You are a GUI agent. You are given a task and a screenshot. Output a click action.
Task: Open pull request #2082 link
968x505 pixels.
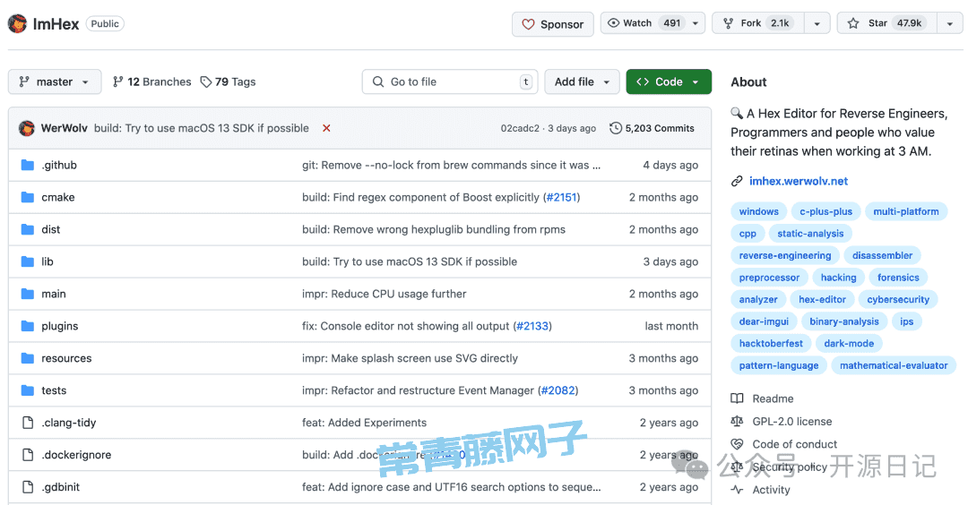tap(558, 390)
